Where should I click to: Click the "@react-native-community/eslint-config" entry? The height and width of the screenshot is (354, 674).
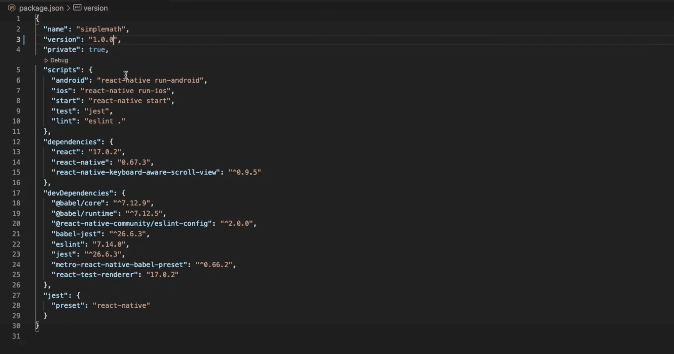tap(132, 223)
